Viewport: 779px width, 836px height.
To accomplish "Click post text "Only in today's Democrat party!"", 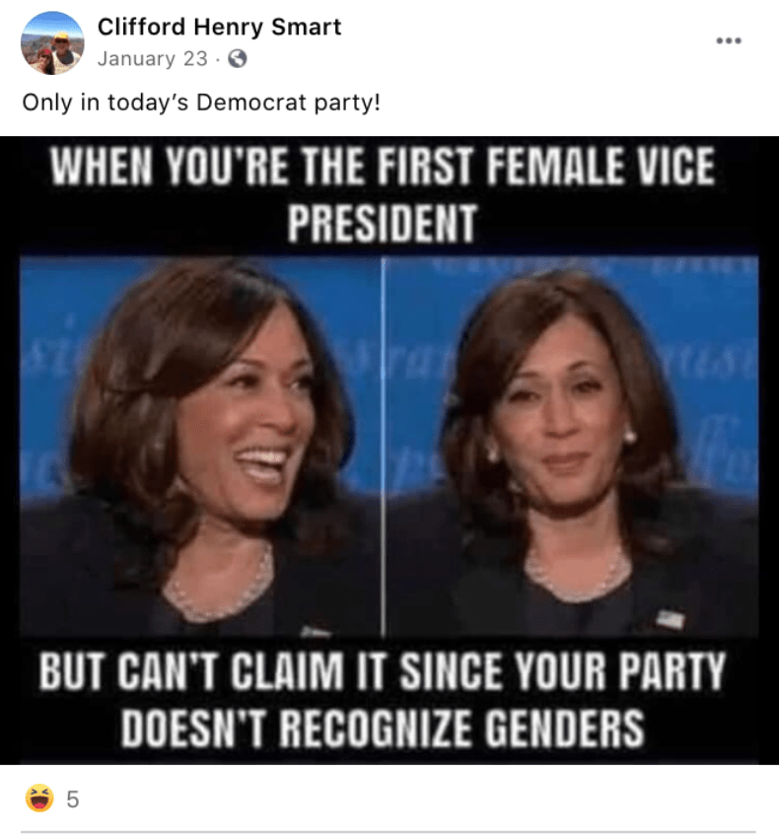I will point(201,103).
